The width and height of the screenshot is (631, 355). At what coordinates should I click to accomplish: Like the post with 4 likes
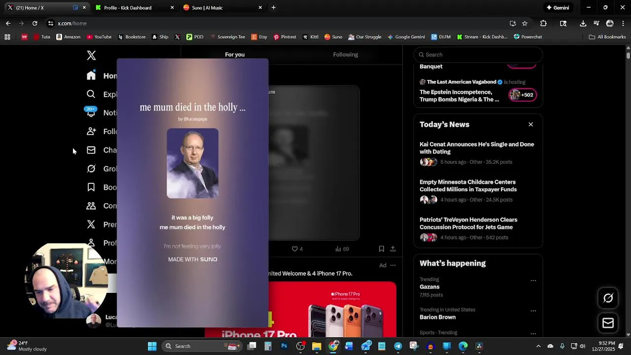point(297,249)
